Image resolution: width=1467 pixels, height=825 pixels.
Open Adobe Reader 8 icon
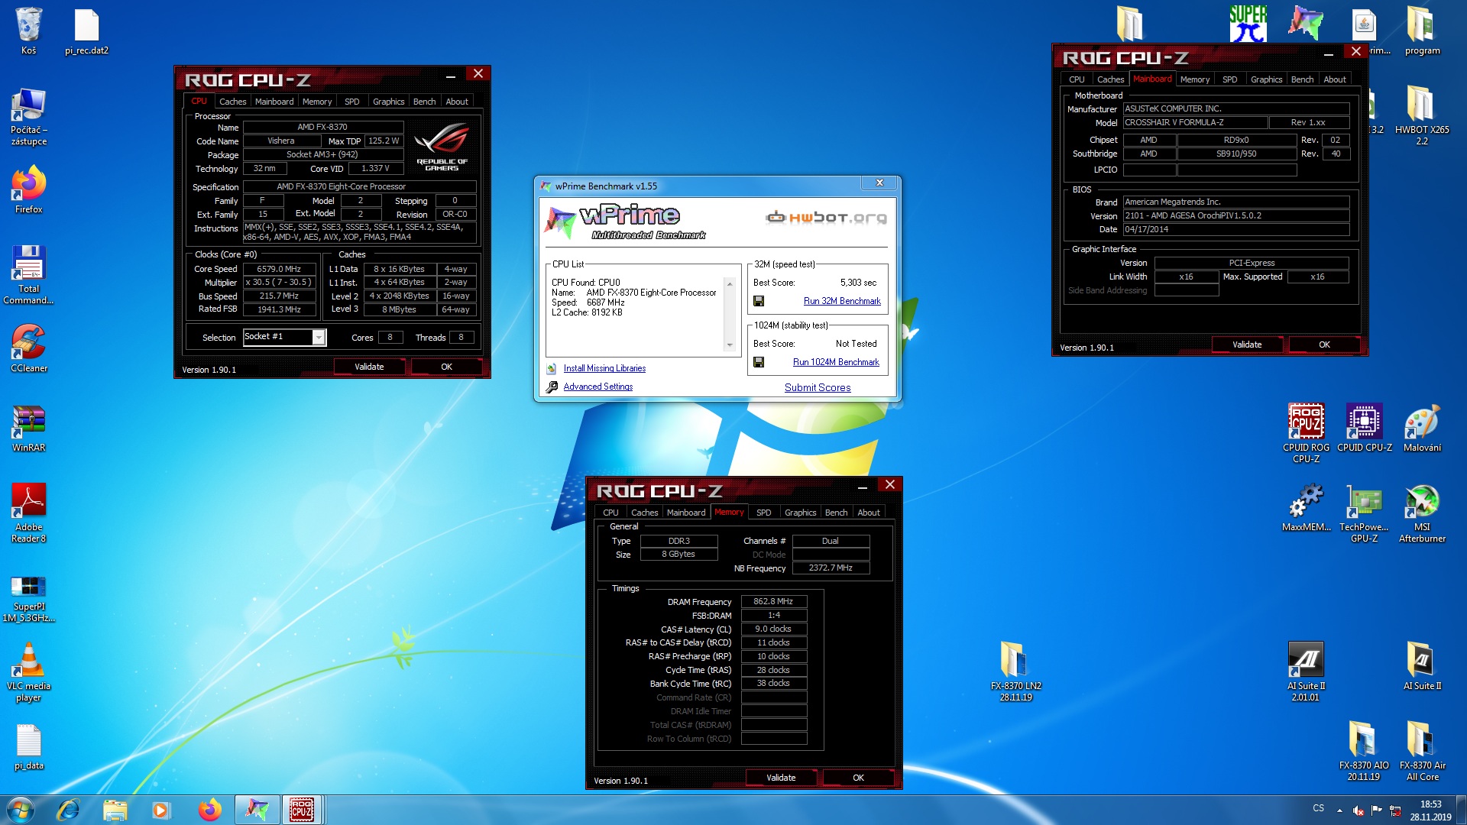[x=28, y=513]
